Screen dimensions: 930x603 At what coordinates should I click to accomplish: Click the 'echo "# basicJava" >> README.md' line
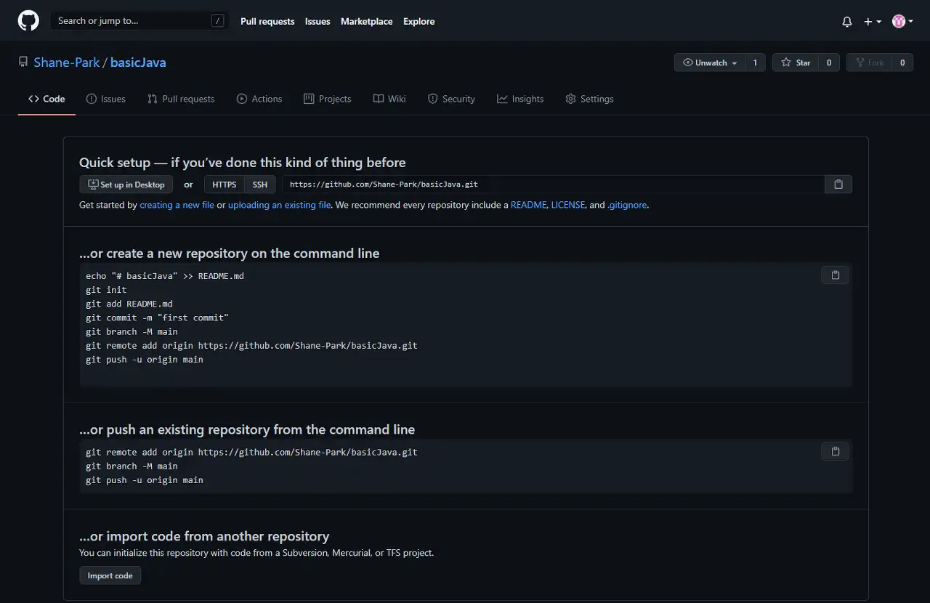coord(165,276)
